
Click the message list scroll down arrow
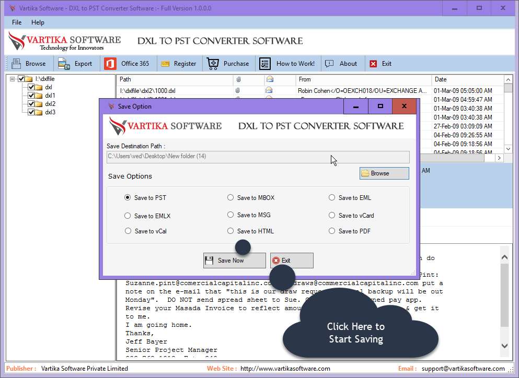click(508, 149)
